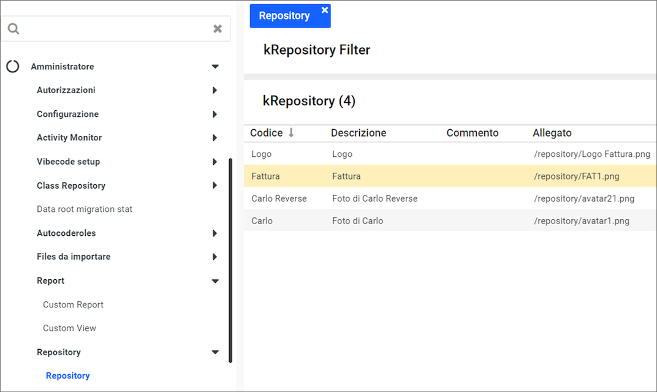Select the blue Repository tab
The width and height of the screenshot is (657, 392).
[x=284, y=16]
